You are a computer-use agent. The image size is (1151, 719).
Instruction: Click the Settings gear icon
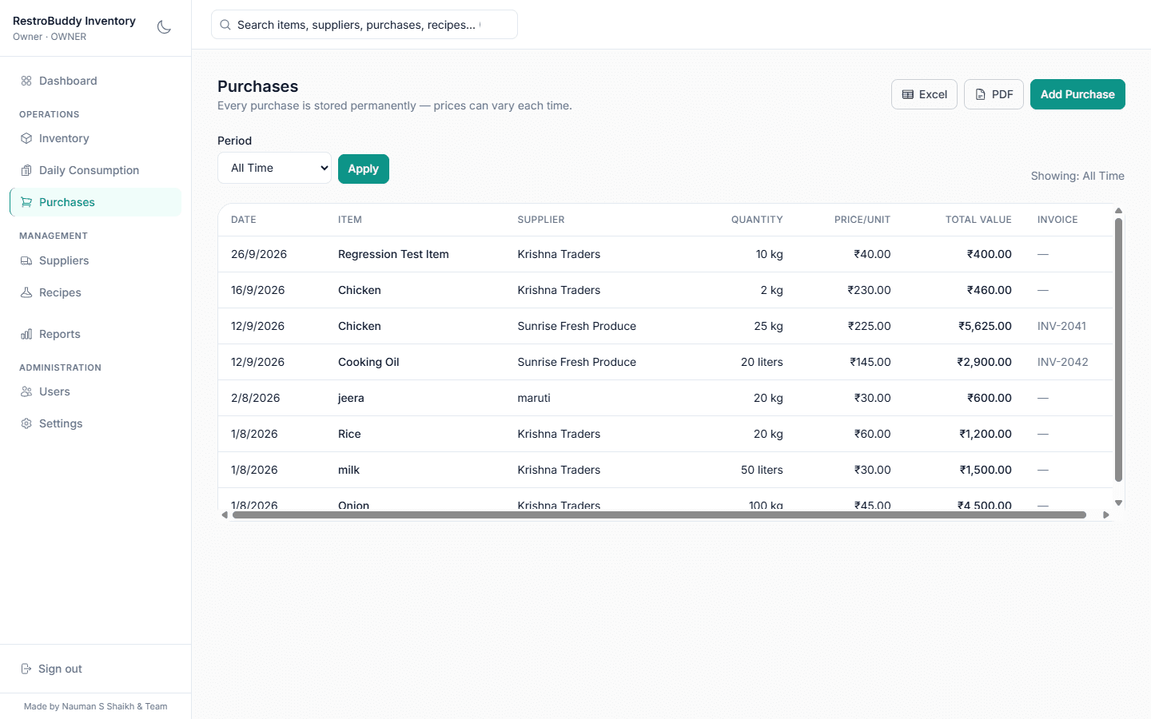pyautogui.click(x=26, y=423)
